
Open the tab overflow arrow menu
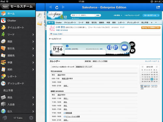click(156, 22)
